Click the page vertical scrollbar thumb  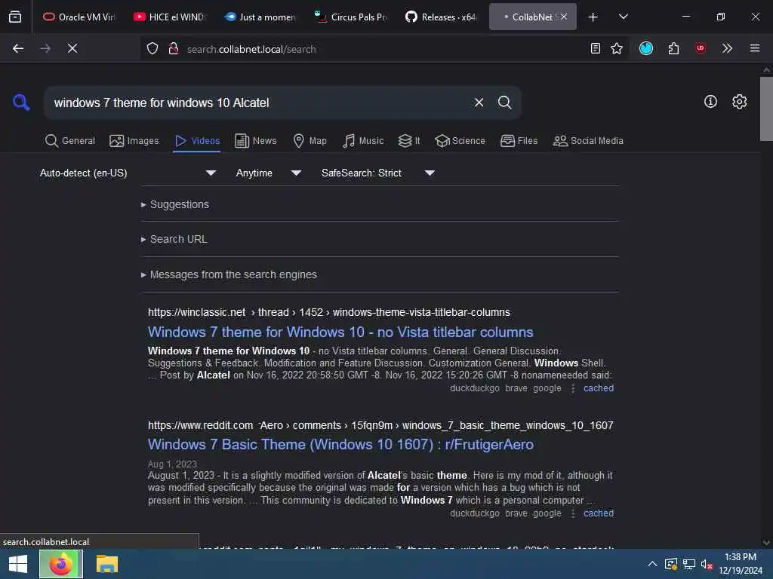tap(766, 109)
